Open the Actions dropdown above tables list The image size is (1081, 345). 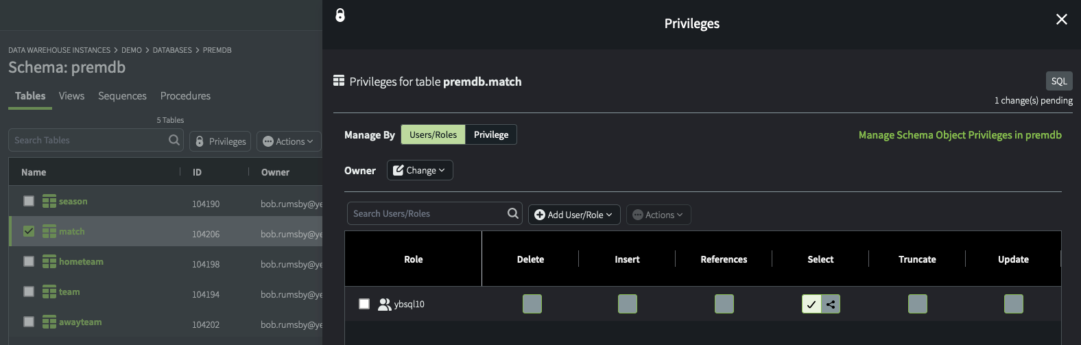coord(289,141)
